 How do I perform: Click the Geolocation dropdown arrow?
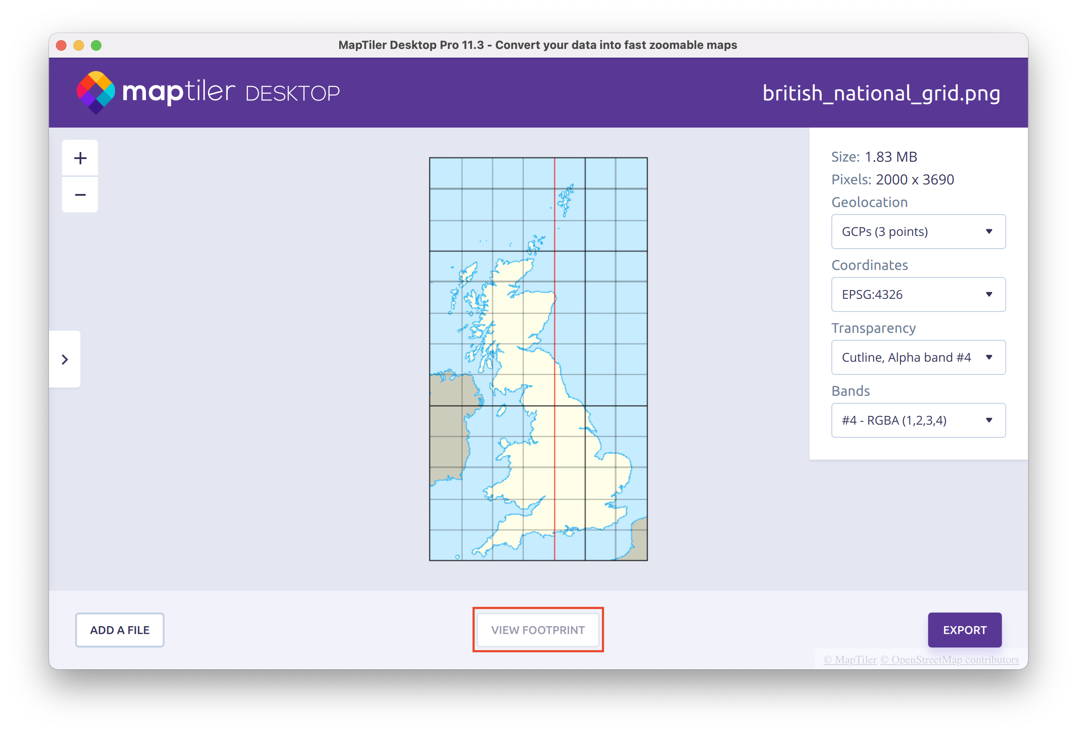click(989, 232)
